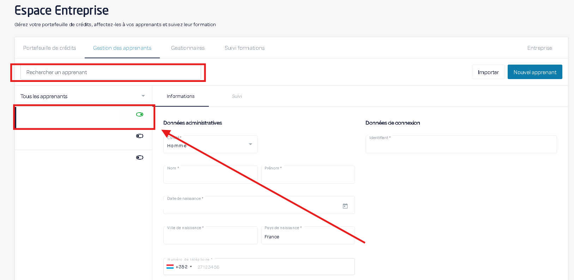Viewport: 574px width, 280px height.
Task: Click into the Ville de naissance field
Action: [x=210, y=237]
